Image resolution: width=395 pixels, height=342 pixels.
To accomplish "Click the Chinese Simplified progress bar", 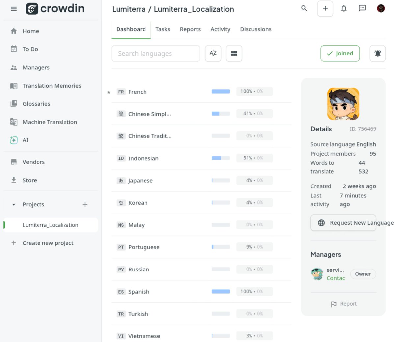I will point(221,114).
